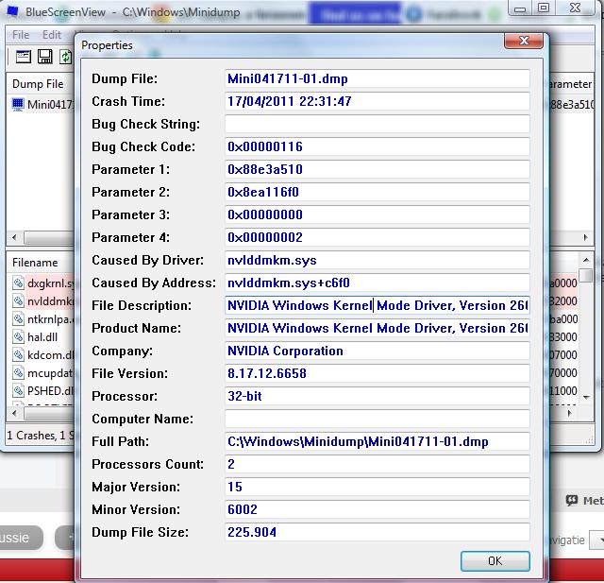604x583 pixels.
Task: Click the Parameter column header on right
Action: tap(570, 84)
